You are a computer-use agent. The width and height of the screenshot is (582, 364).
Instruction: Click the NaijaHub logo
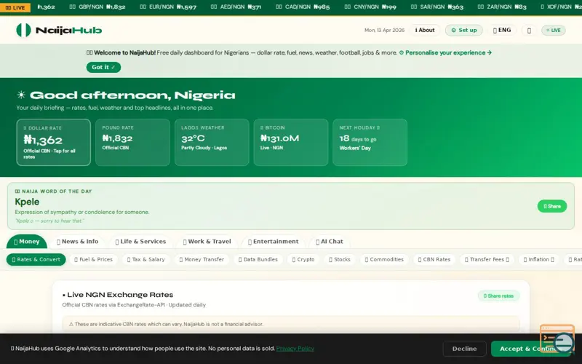tap(59, 30)
